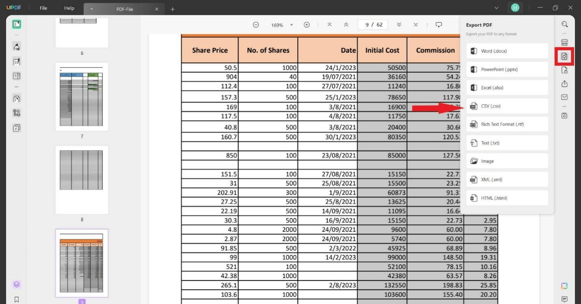
Task: Expand the account options chevron near the avatar
Action: click(x=496, y=7)
